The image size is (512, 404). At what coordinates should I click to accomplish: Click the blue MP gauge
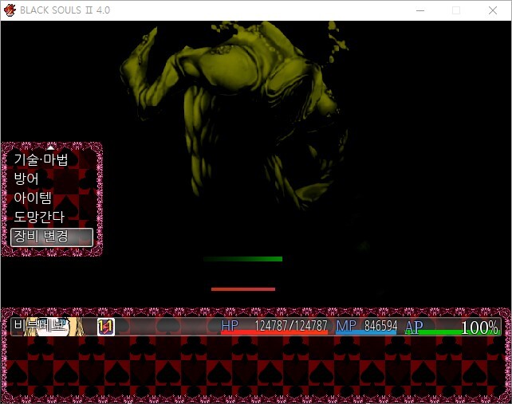click(366, 332)
